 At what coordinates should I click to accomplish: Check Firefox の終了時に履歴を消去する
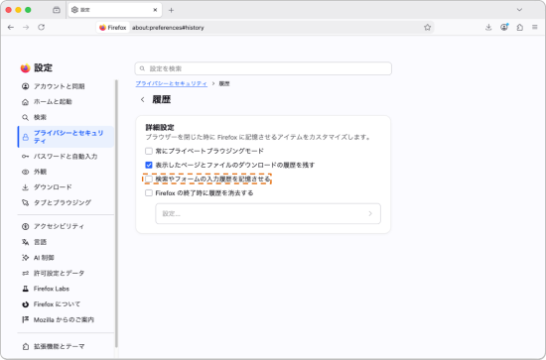(149, 192)
